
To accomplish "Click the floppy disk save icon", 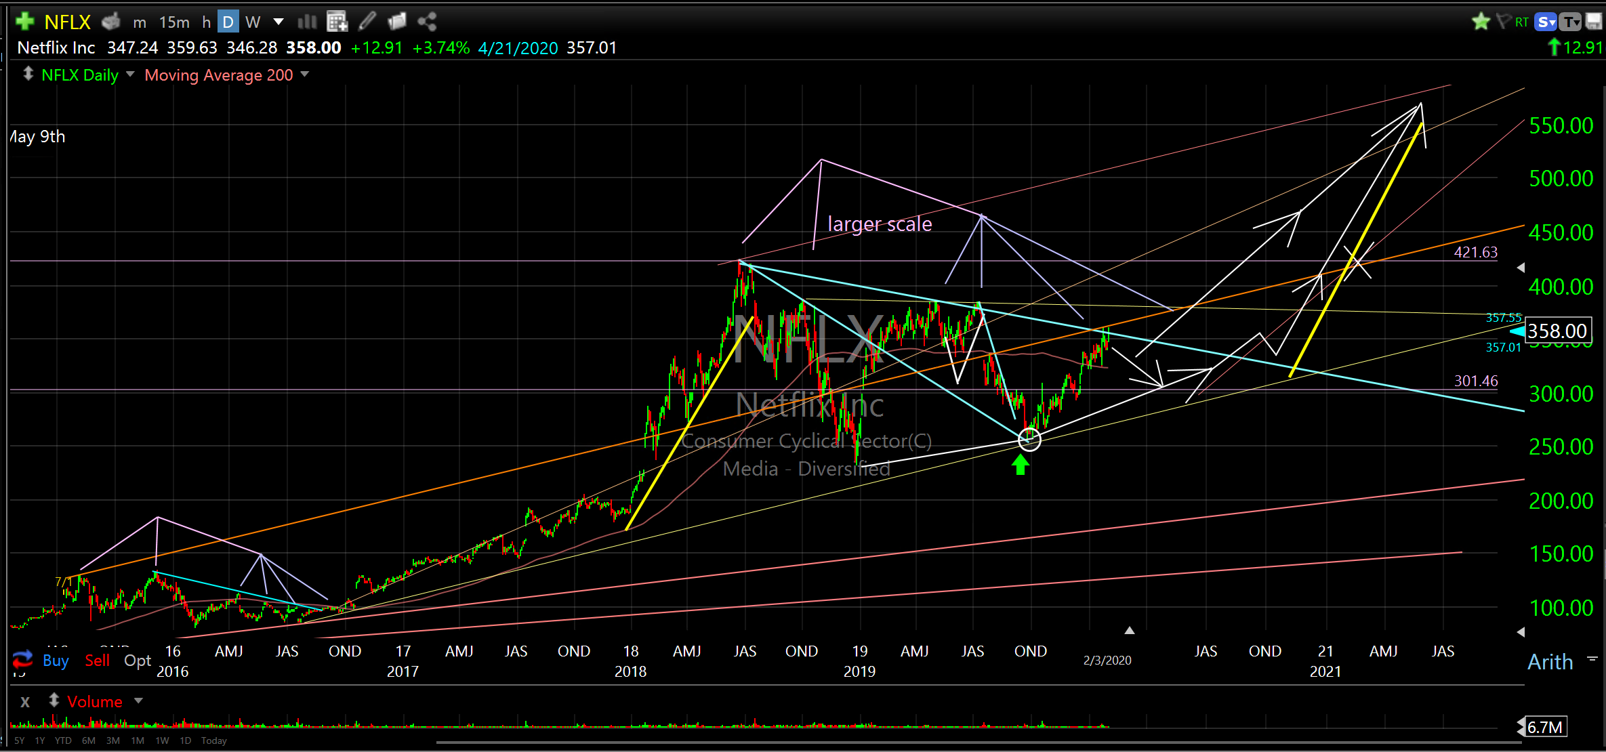I will (x=1594, y=22).
